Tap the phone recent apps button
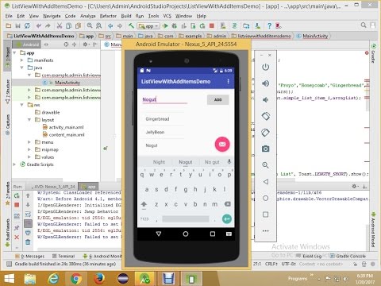The height and width of the screenshot is (286, 381). pos(213,234)
